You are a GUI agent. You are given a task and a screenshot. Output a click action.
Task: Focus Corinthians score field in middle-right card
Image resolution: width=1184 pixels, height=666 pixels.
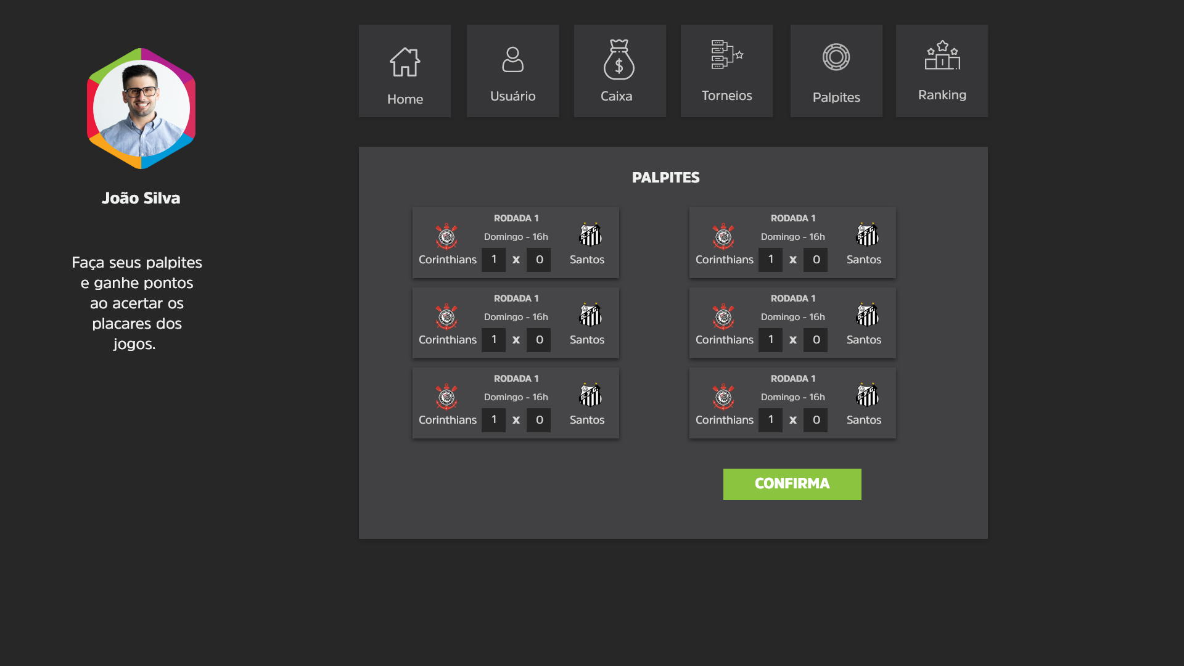770,340
